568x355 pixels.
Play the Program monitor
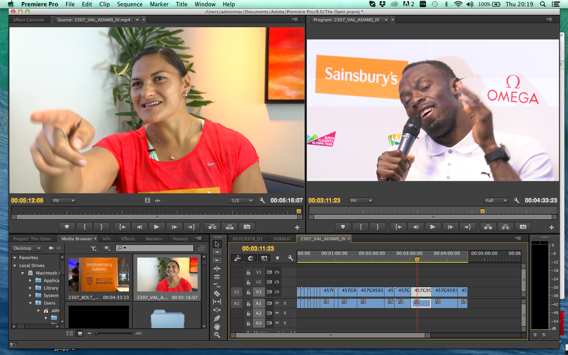[433, 227]
